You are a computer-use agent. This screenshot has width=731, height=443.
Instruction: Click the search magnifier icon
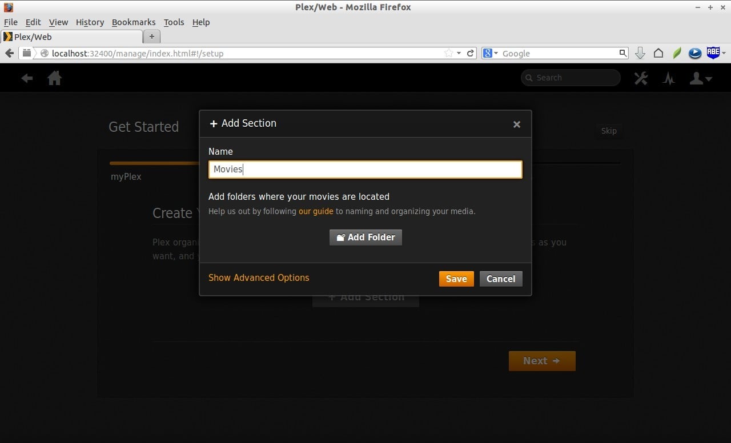pos(623,53)
